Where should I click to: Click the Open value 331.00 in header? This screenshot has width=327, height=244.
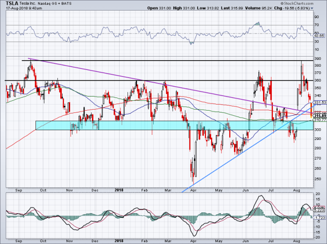click(165, 8)
